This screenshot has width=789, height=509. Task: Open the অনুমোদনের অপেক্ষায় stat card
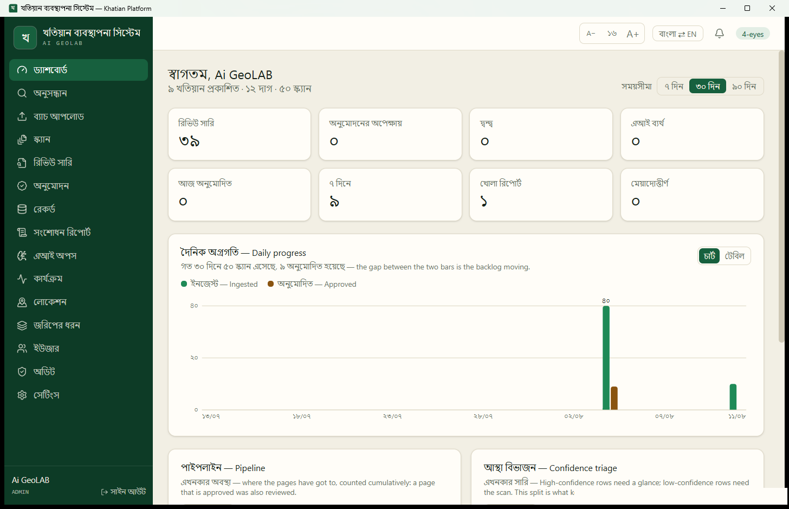coord(390,134)
